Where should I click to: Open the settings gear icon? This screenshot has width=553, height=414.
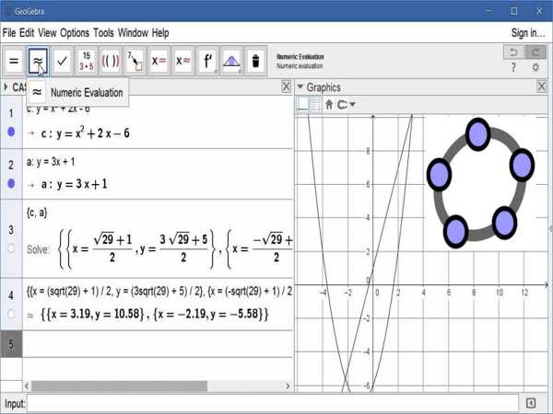click(x=535, y=67)
